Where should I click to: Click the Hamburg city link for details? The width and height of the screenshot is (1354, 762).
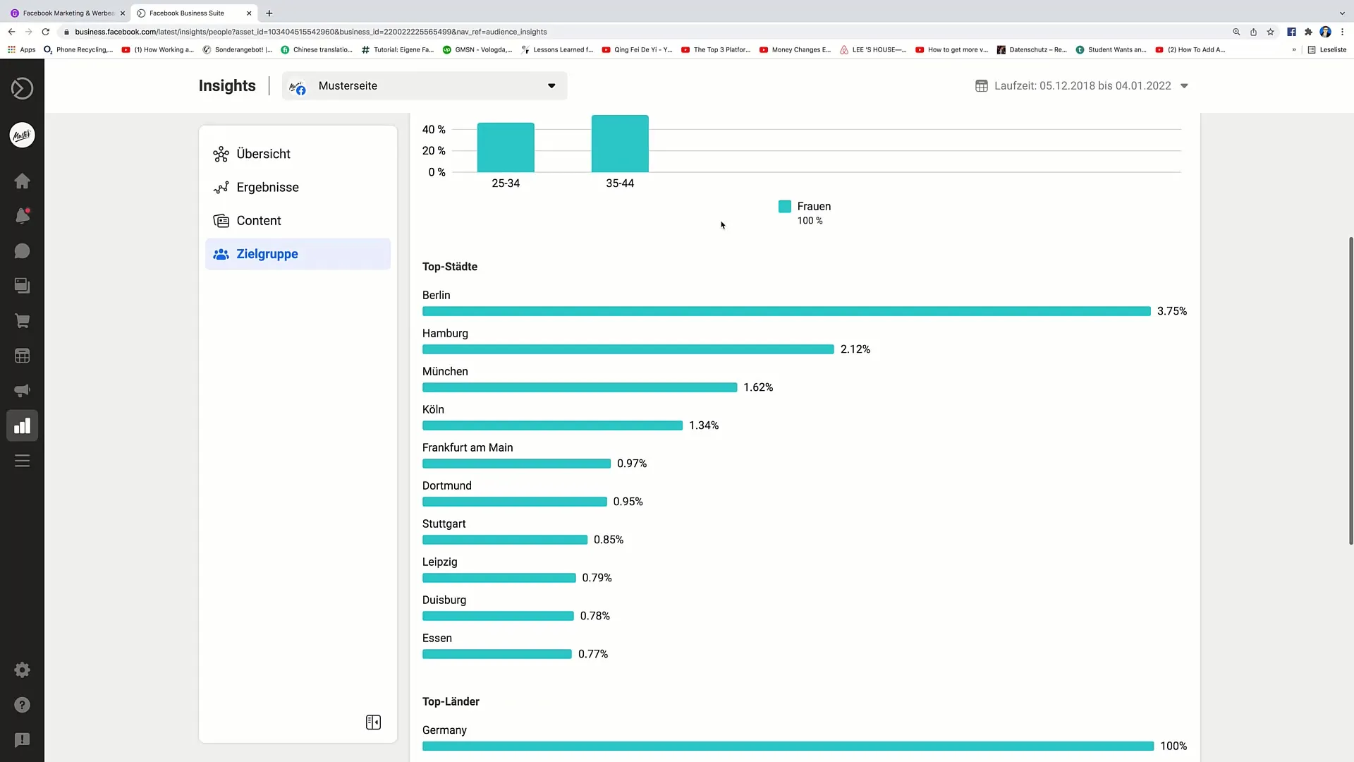pos(446,333)
